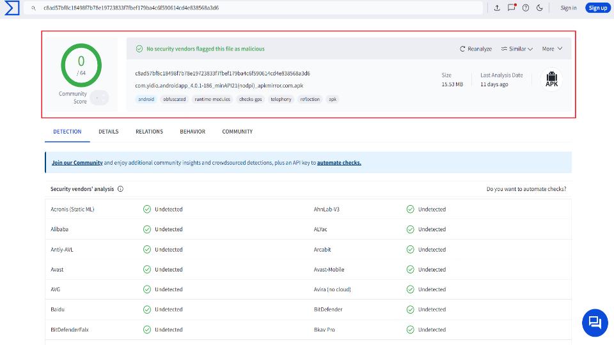Click the AVG undetected check icon
Viewport: 614px width, 345px height.
pyautogui.click(x=147, y=289)
